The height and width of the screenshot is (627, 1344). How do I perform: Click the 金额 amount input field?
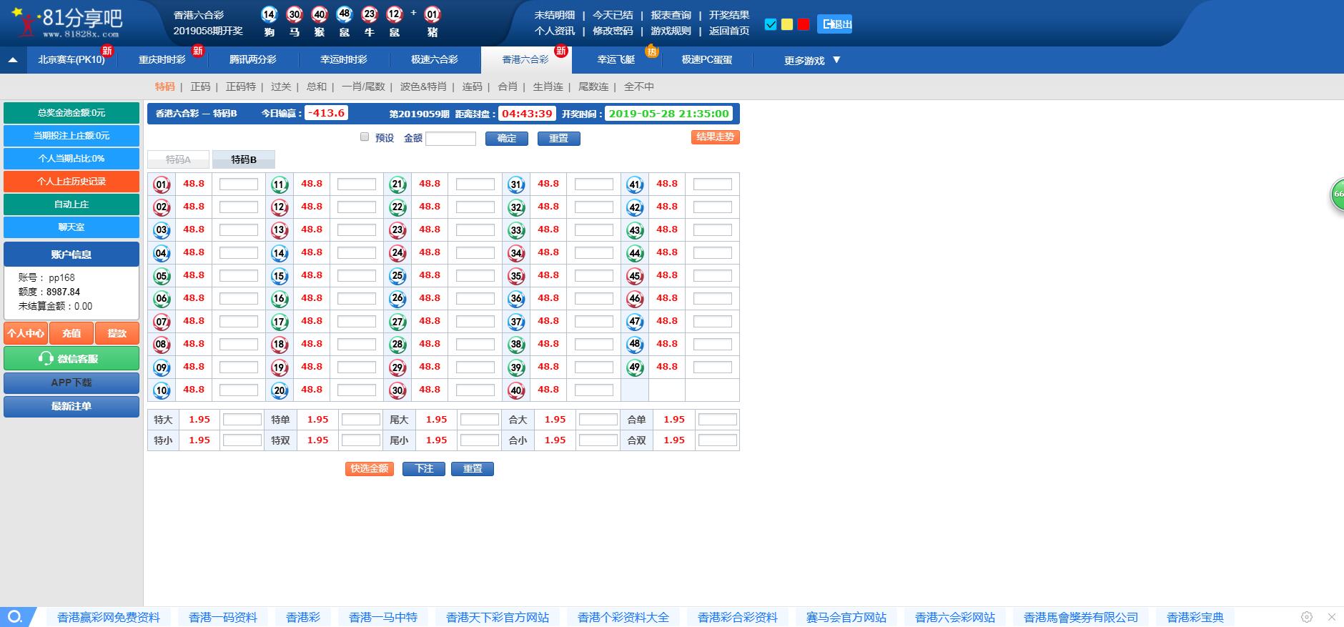[x=450, y=139]
